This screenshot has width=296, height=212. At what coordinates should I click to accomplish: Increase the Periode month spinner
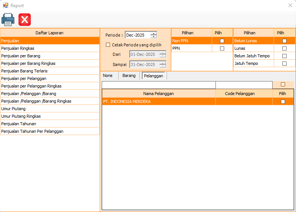[x=153, y=34]
